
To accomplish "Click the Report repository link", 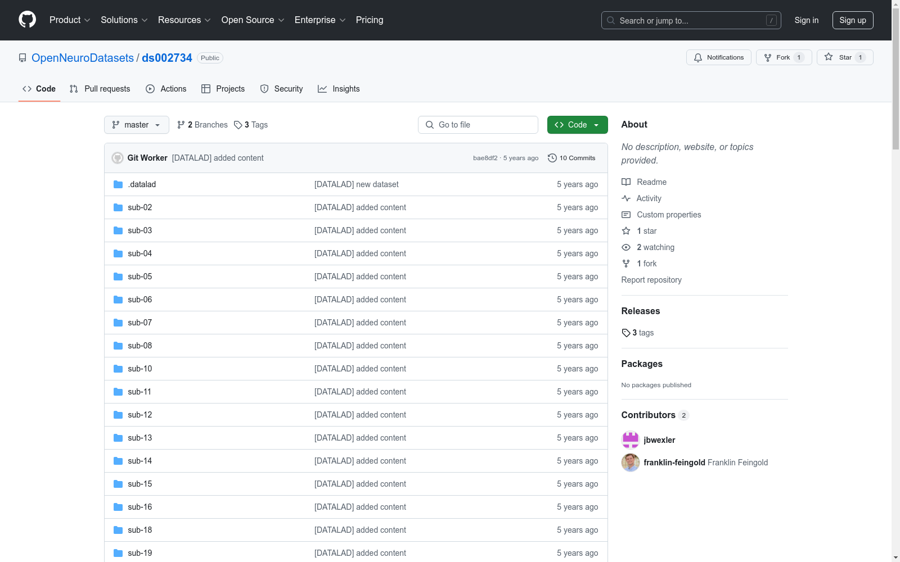I will [x=651, y=280].
